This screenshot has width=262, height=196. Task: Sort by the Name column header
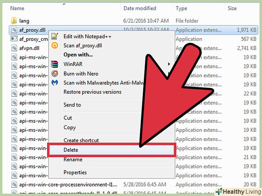pos(17,8)
